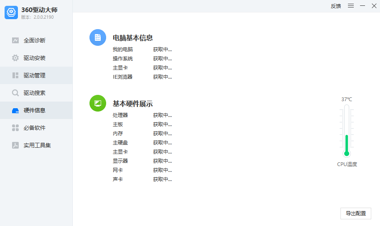380x226 pixels.
Task: Close the 360驱动大师 window
Action: point(374,6)
